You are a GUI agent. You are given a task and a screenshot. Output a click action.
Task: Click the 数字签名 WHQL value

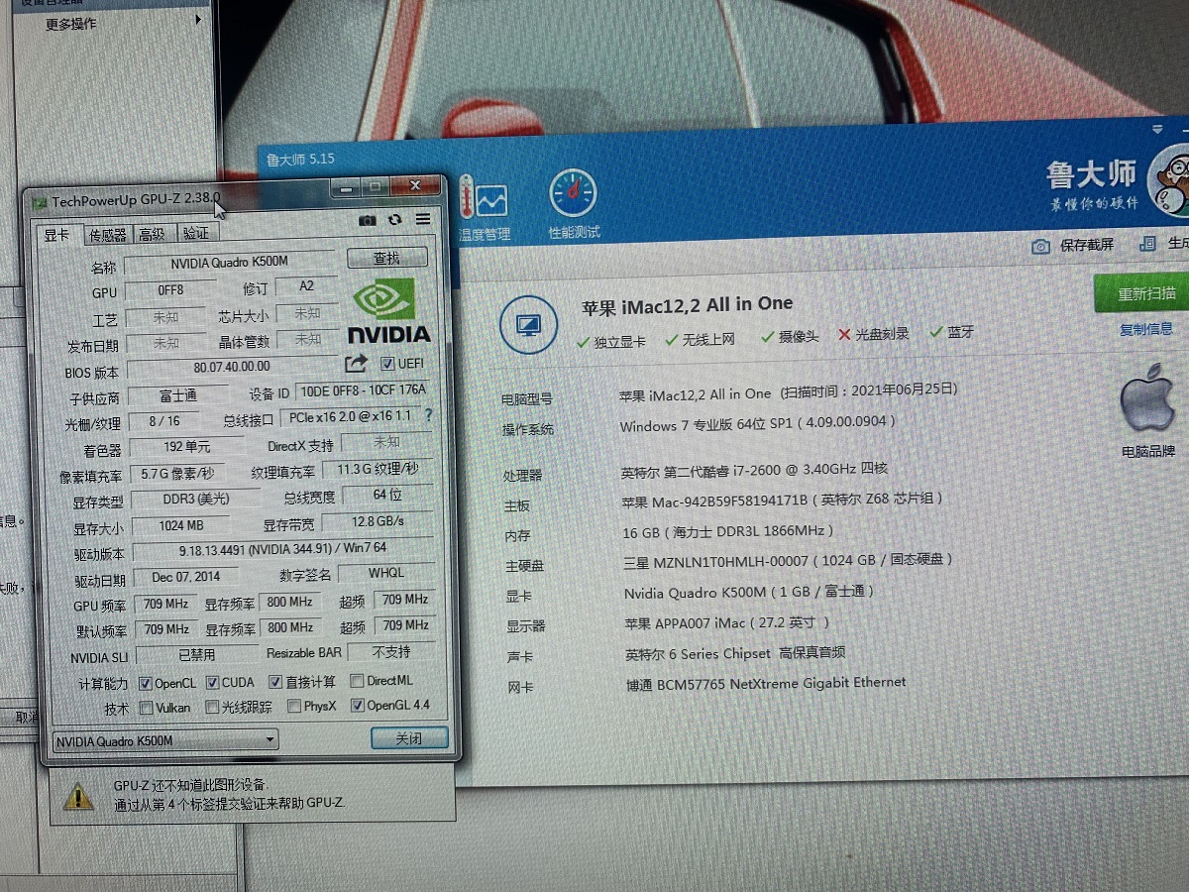click(x=386, y=573)
